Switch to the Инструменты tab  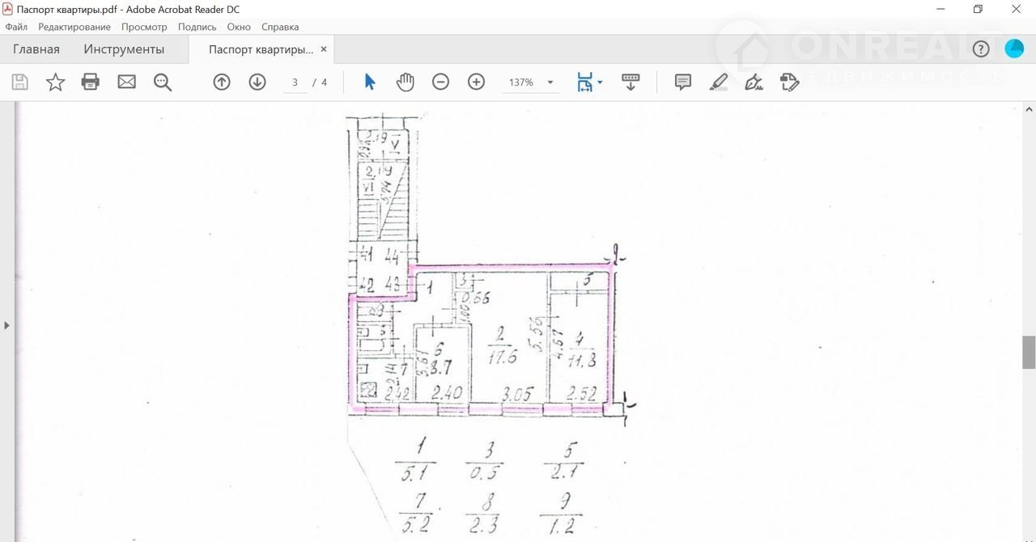[124, 49]
